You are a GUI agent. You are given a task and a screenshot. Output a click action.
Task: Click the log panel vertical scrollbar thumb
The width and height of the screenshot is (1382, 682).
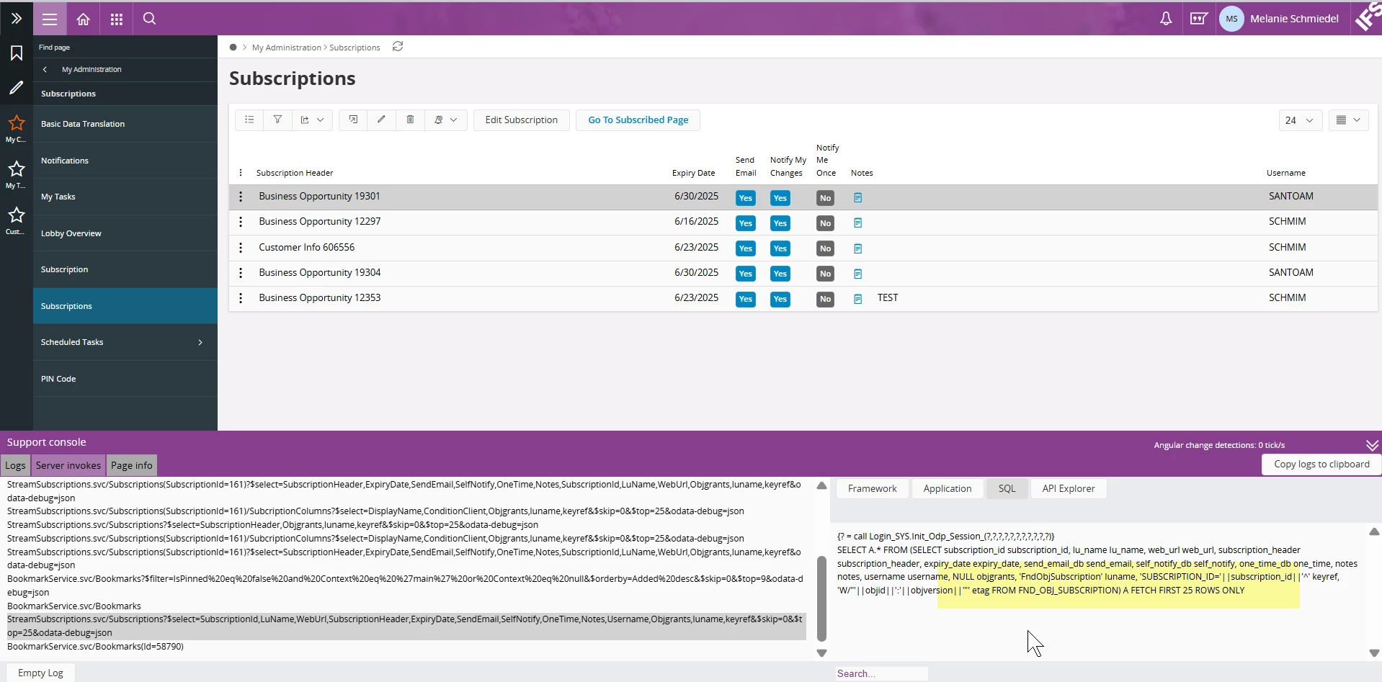pos(821,598)
